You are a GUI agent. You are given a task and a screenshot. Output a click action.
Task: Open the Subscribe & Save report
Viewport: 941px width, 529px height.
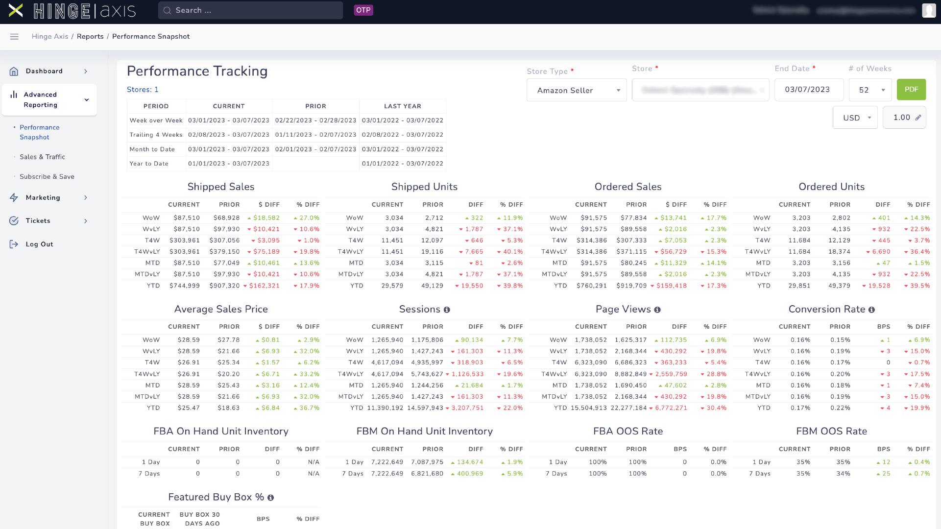47,176
